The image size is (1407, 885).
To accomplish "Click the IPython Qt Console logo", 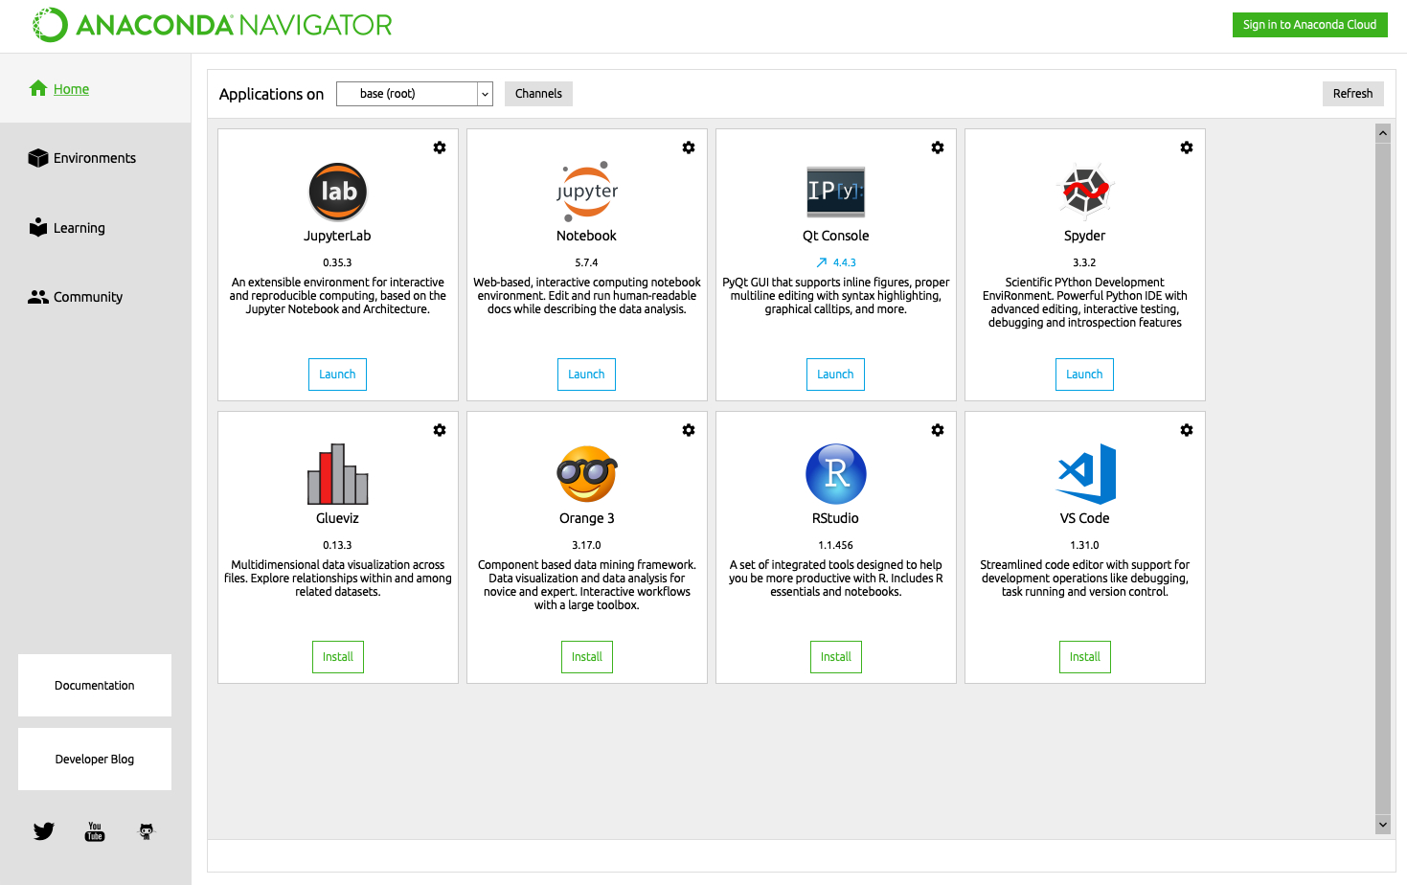I will tap(836, 191).
